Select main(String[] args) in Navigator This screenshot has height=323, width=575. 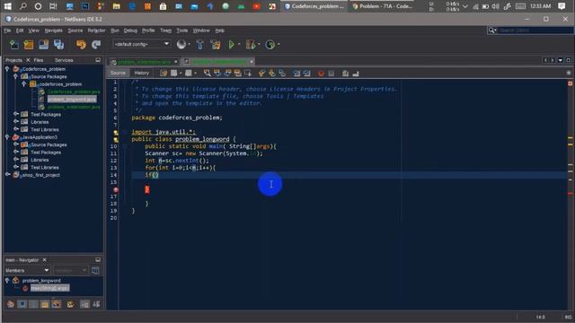point(49,288)
